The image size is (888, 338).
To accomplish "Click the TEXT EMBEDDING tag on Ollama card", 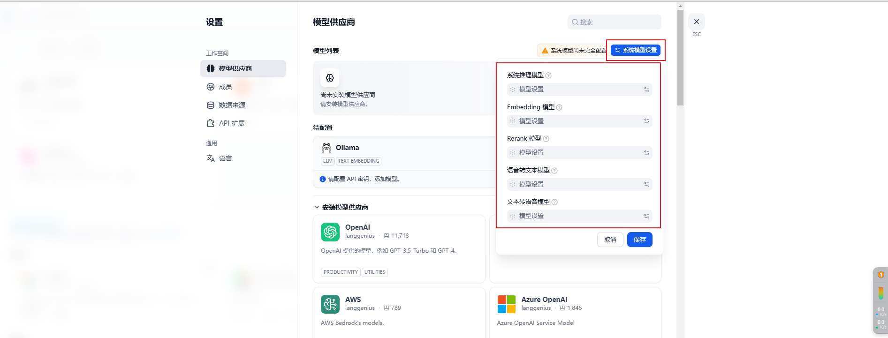I will [x=359, y=161].
